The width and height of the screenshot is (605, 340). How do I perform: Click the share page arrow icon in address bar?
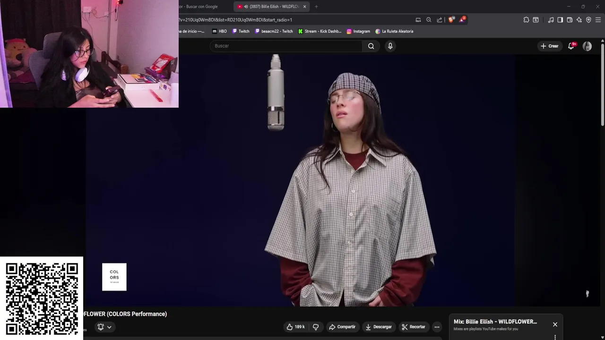coord(440,20)
